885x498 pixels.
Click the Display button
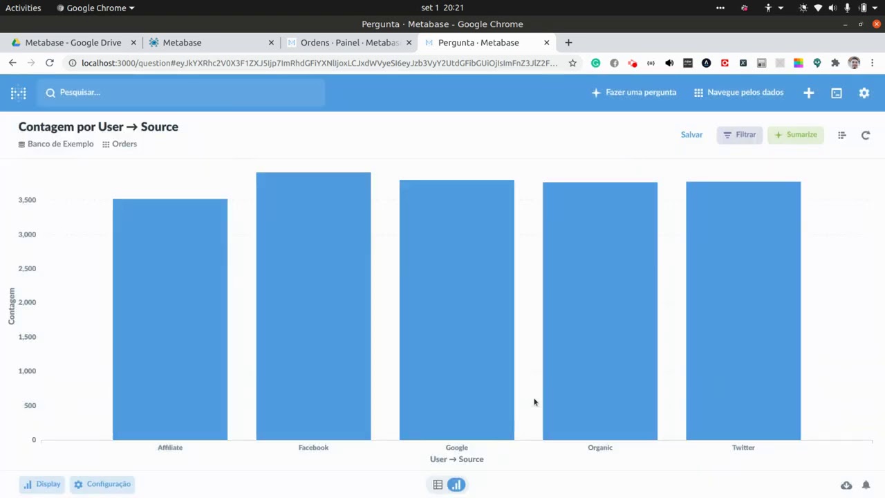pos(42,484)
